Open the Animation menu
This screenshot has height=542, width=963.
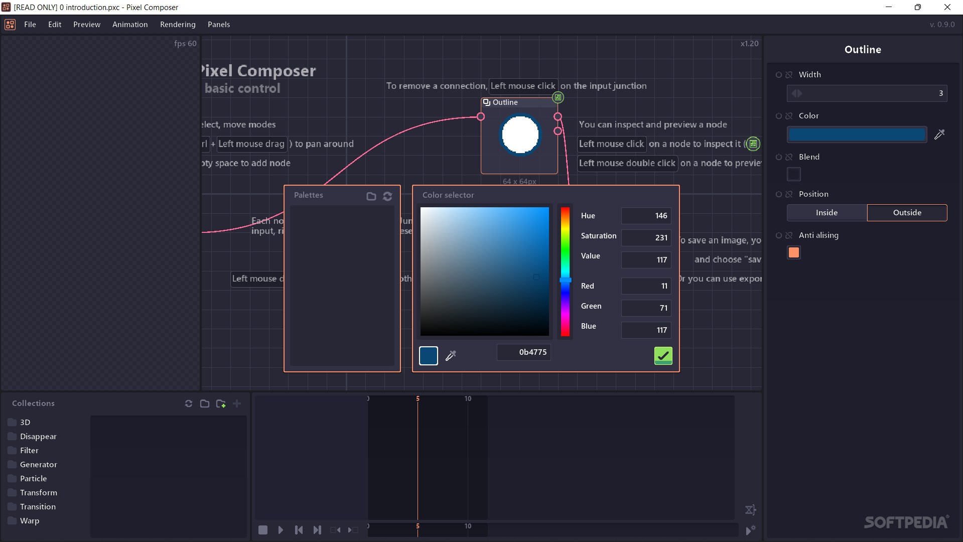(x=130, y=24)
